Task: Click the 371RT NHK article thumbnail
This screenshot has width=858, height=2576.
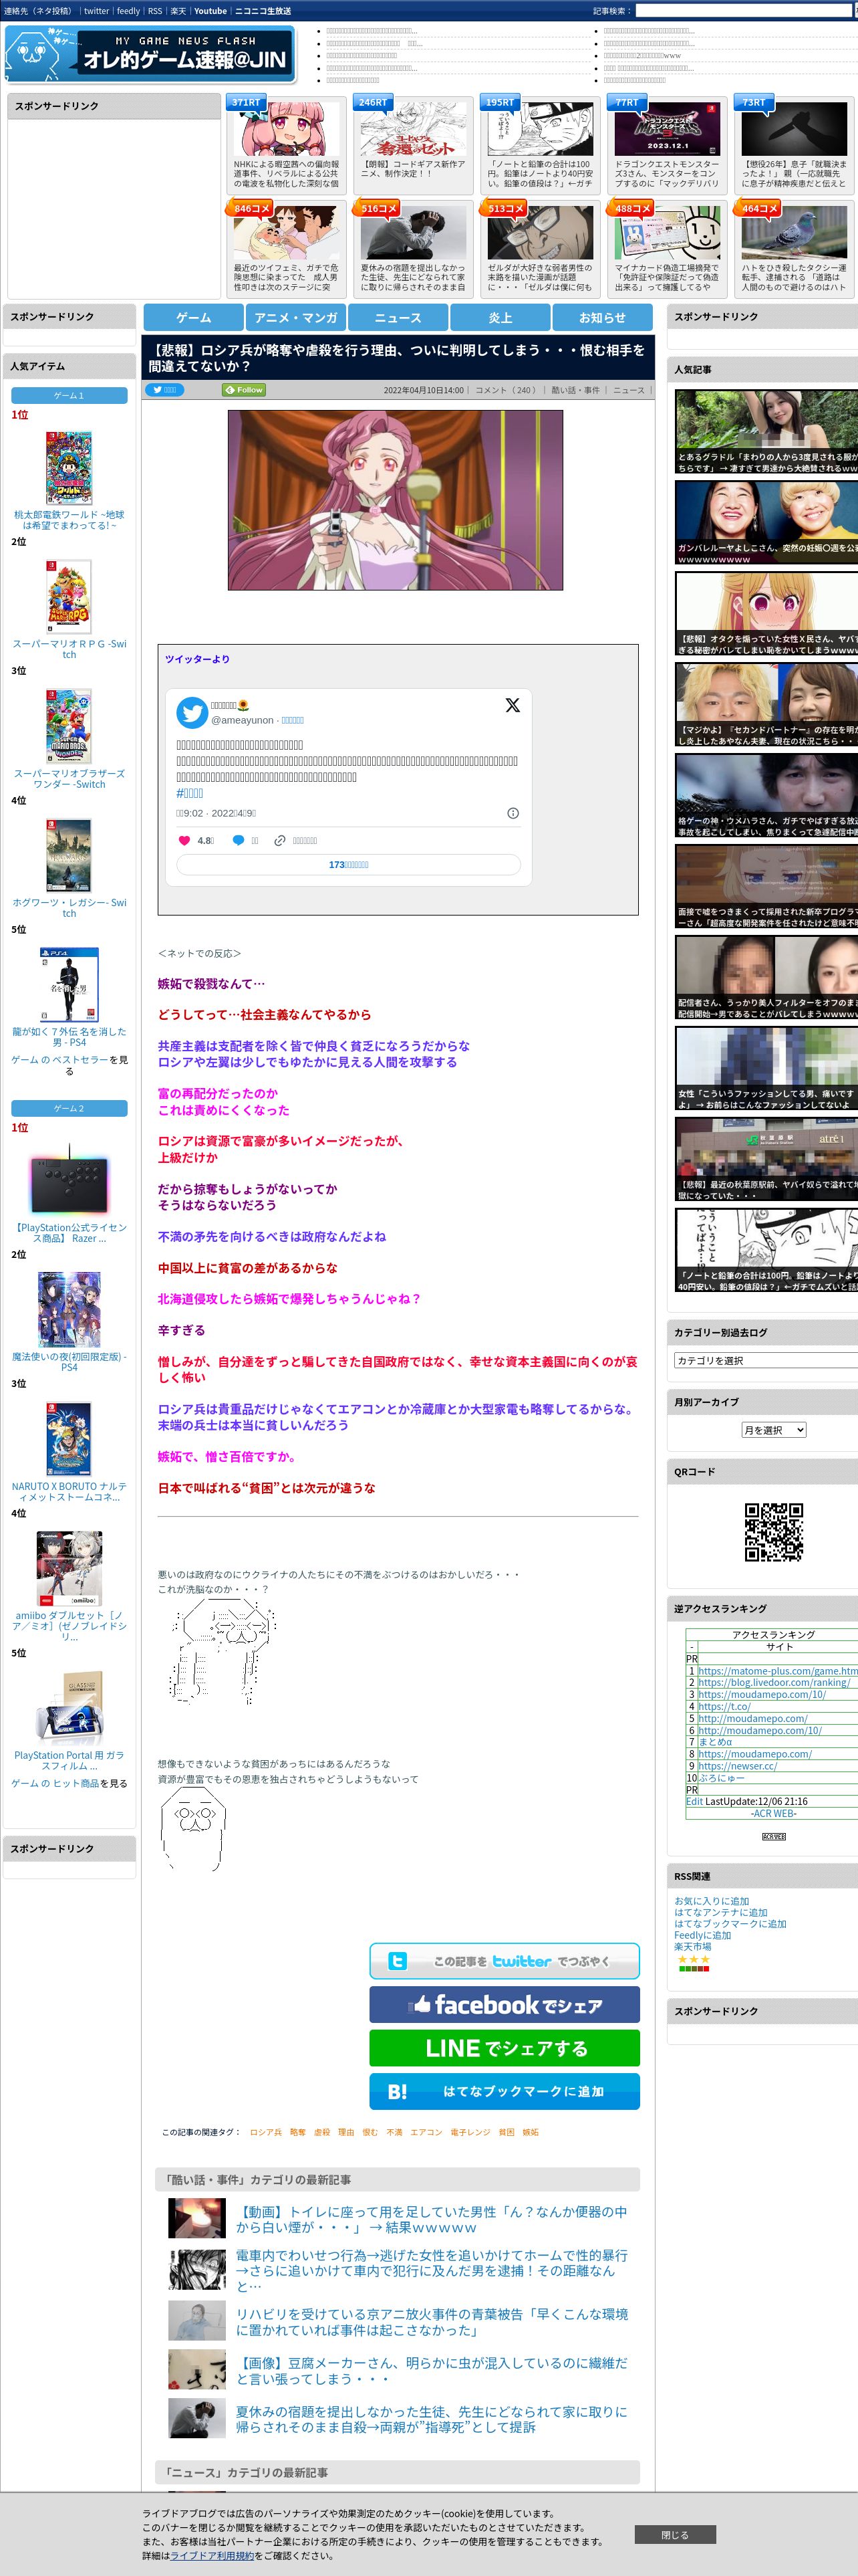Action: point(287,129)
